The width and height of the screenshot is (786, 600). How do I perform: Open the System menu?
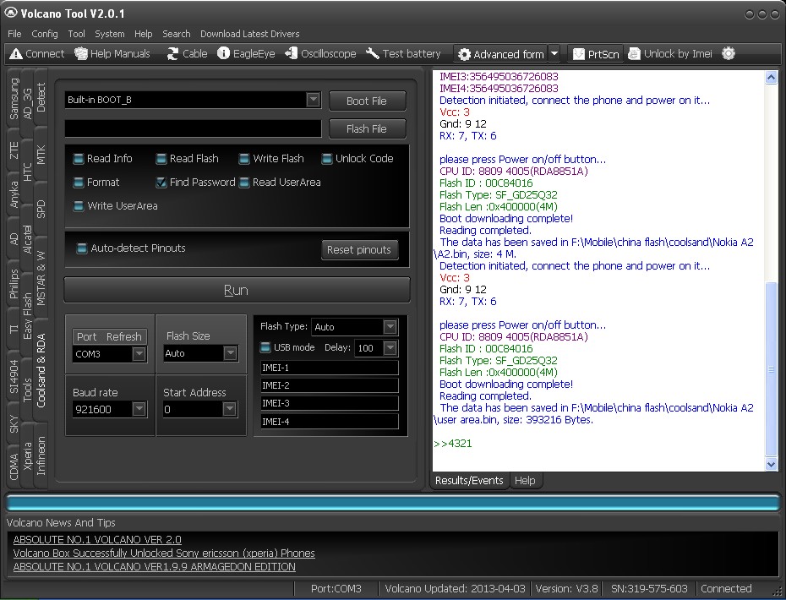click(x=109, y=34)
